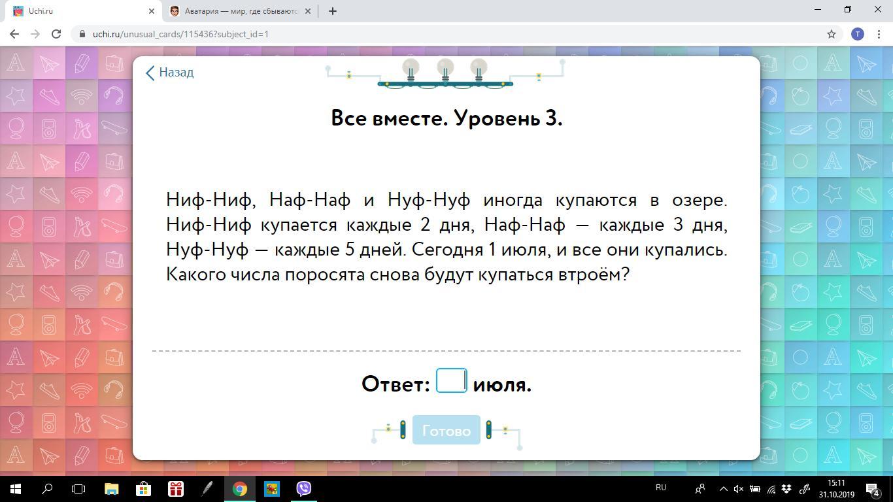Open the network Wi-Fi tray icon

[x=771, y=488]
